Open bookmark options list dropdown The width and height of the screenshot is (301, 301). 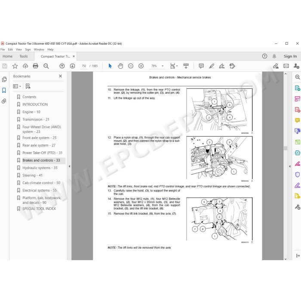pyautogui.click(x=17, y=86)
